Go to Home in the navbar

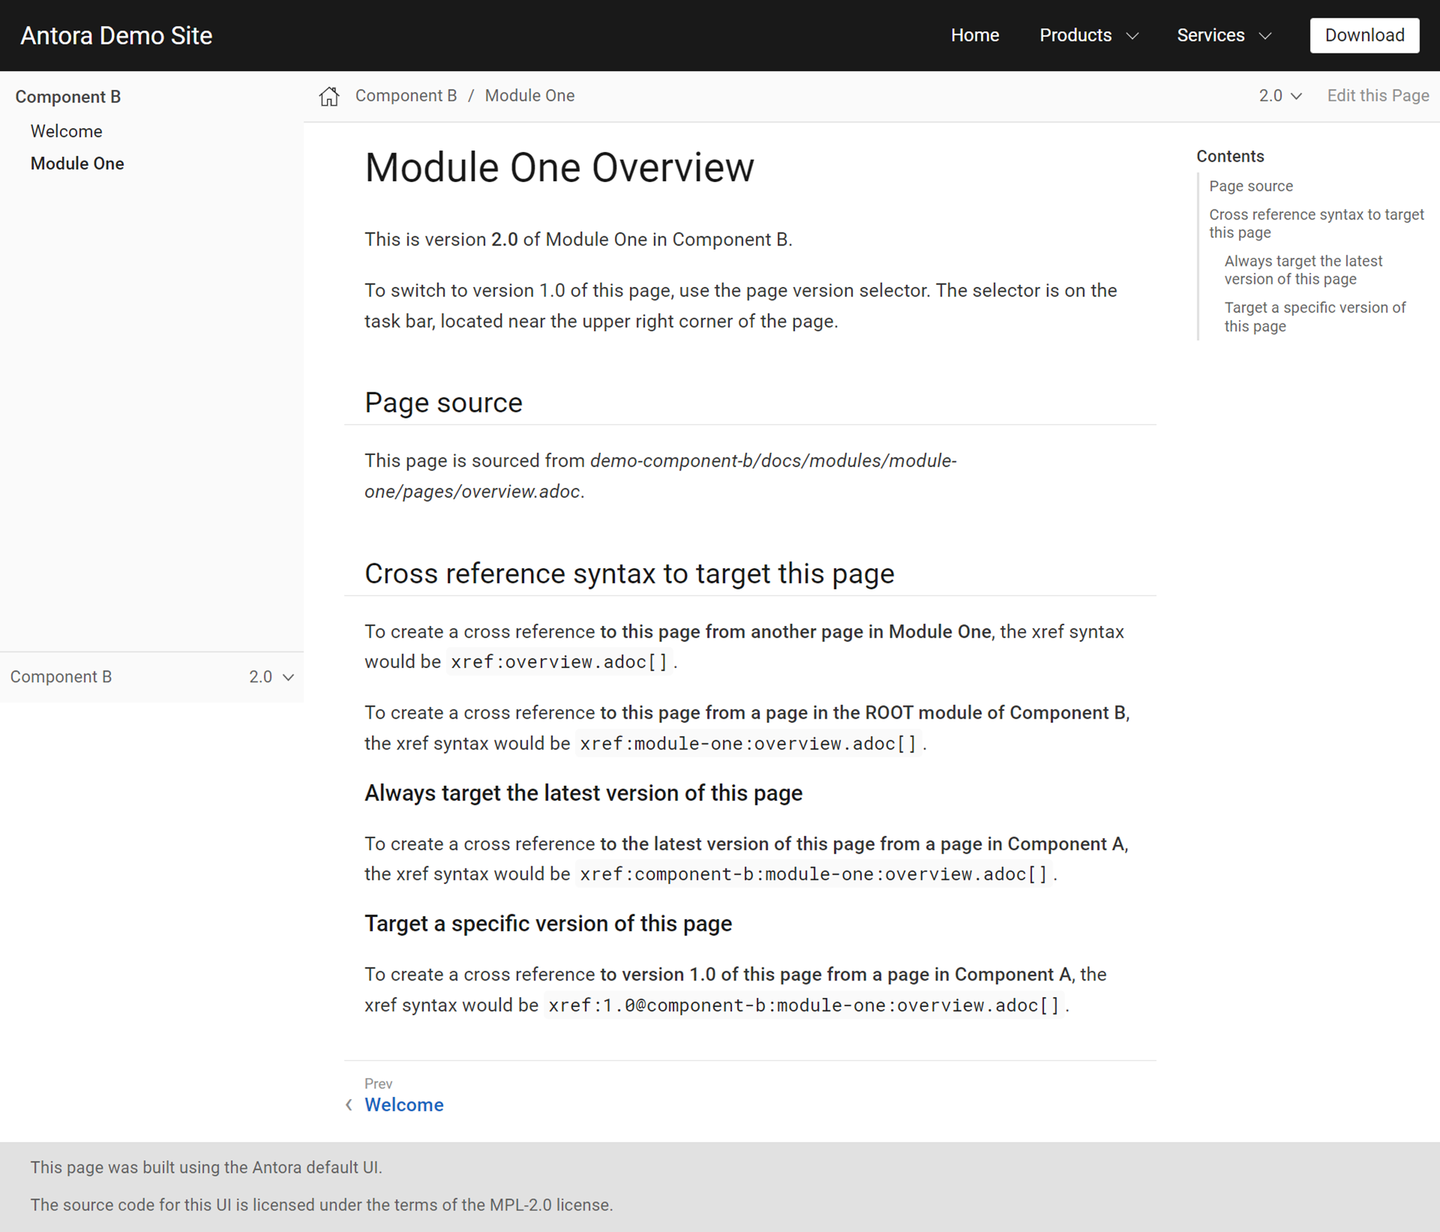tap(975, 35)
